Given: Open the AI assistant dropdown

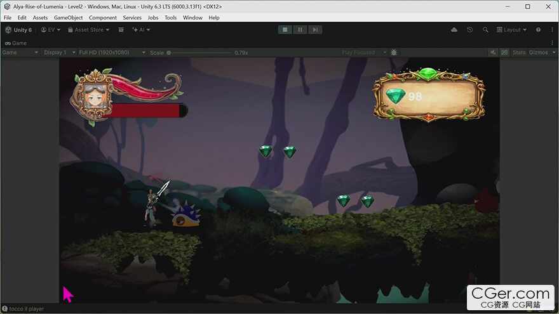Looking at the screenshot, I should coord(141,30).
